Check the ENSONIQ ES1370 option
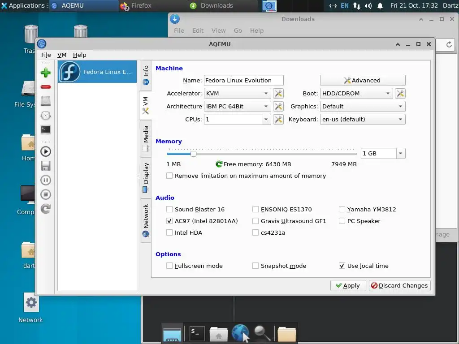 pyautogui.click(x=255, y=209)
